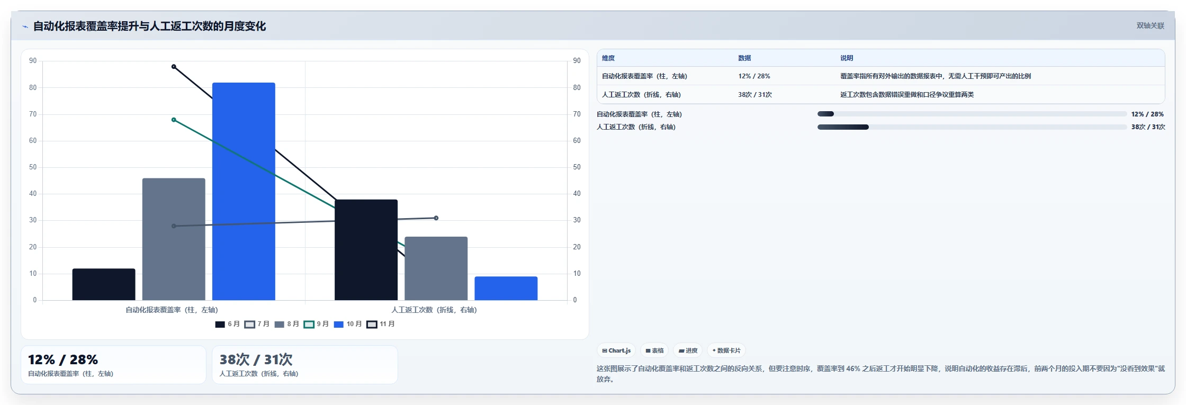The height and width of the screenshot is (405, 1186).
Task: Select the grey 24 bar in rework group
Action: click(x=436, y=268)
